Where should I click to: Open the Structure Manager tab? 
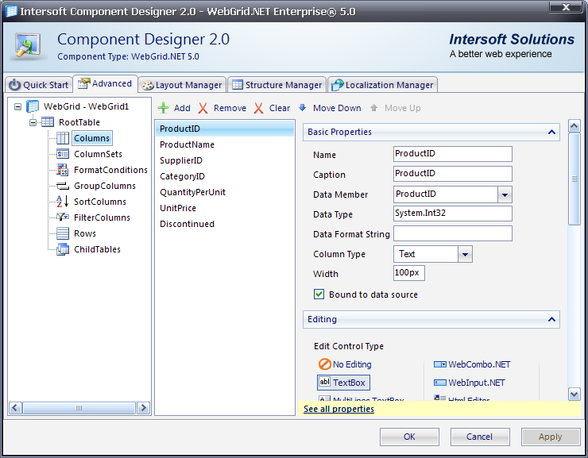[x=277, y=85]
